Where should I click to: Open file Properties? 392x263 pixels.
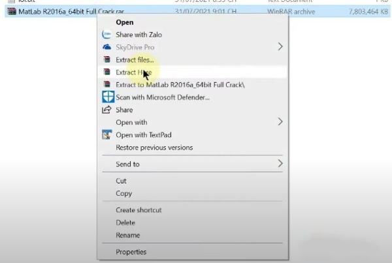pos(131,252)
